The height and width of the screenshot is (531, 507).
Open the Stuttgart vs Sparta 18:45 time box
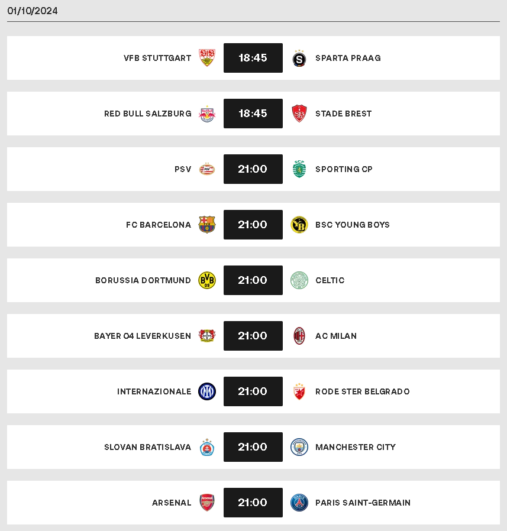(x=253, y=58)
